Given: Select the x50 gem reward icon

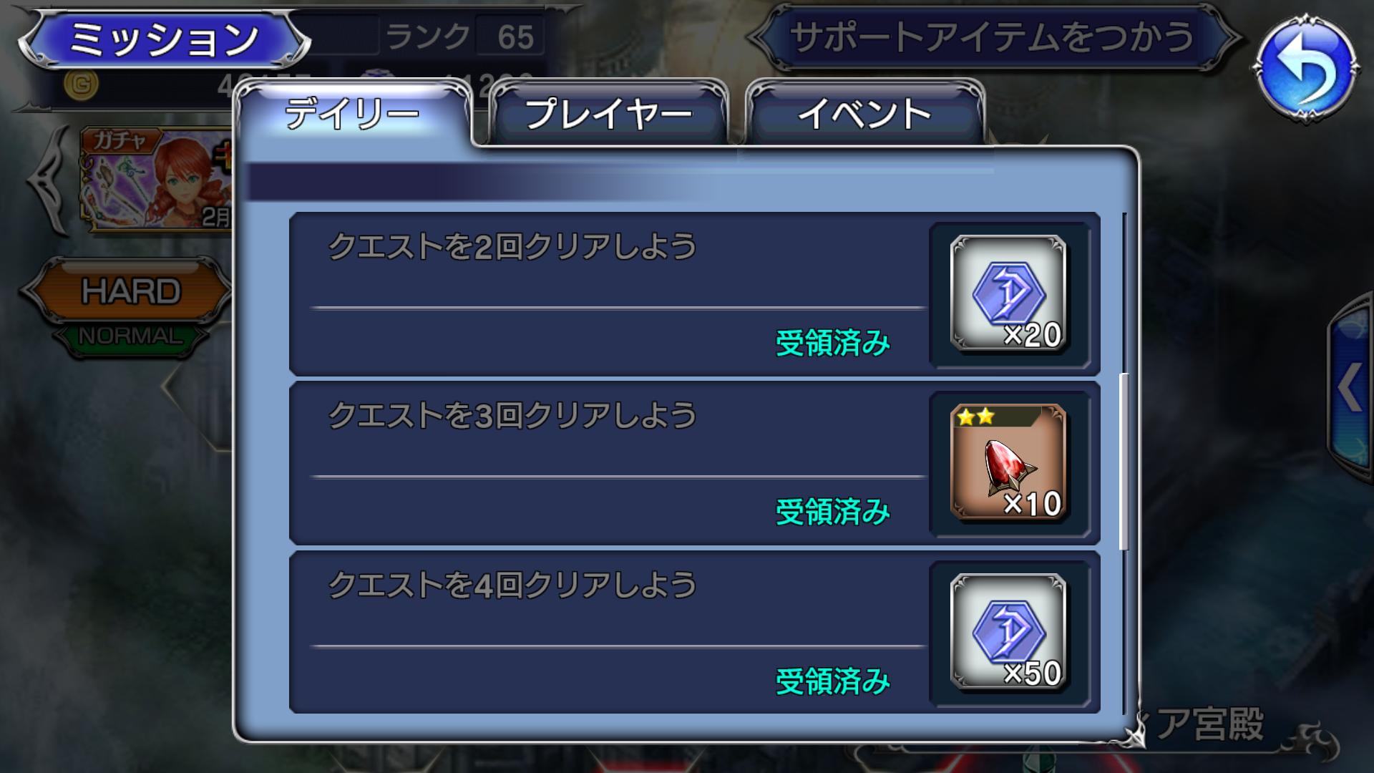Looking at the screenshot, I should coord(1008,633).
